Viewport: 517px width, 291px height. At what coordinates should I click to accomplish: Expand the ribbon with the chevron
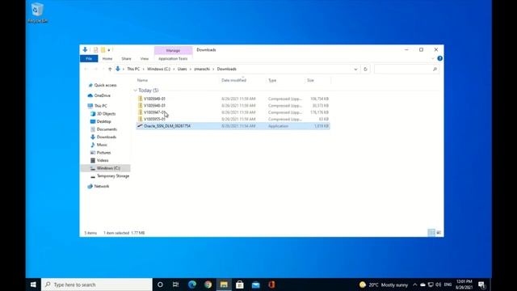[x=433, y=59]
